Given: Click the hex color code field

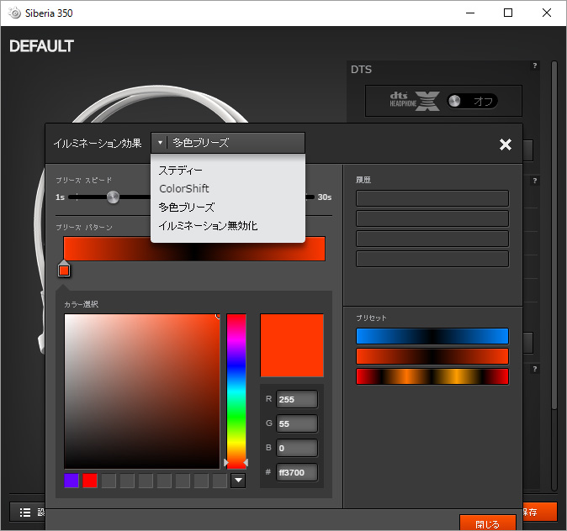Looking at the screenshot, I should [297, 472].
